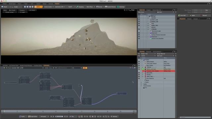Image resolution: width=212 pixels, height=119 pixels.
Task: Click Auto Add key icon button
Action: click(x=183, y=16)
